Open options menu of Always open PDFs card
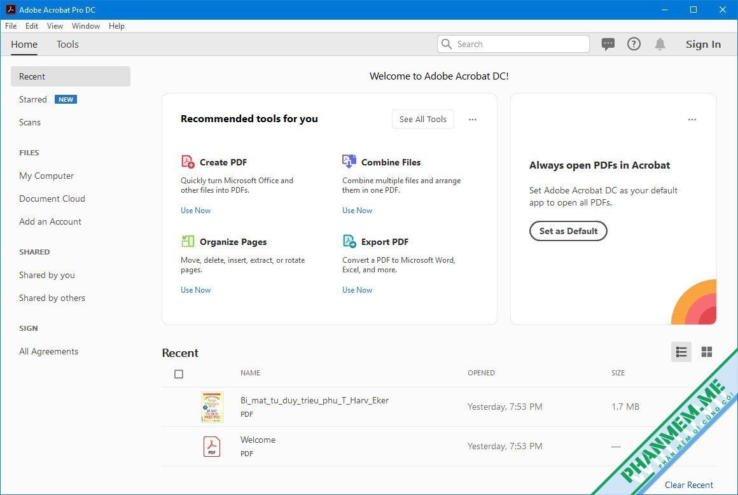This screenshot has height=495, width=738. pyautogui.click(x=692, y=120)
